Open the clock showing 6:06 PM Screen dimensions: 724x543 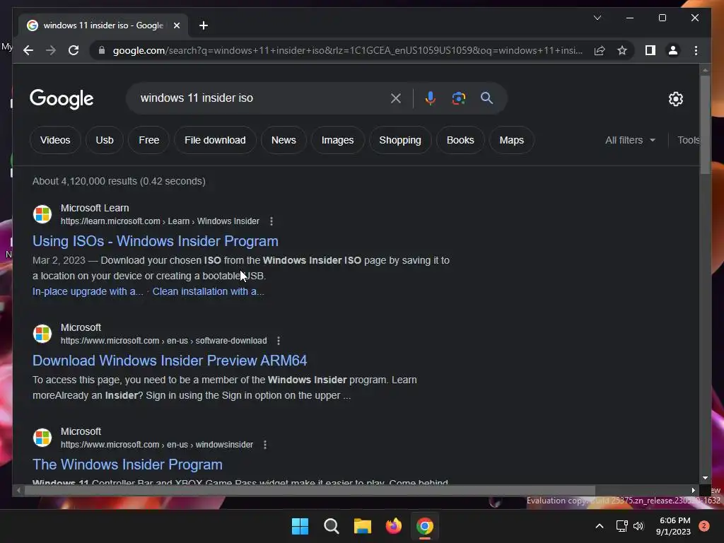tap(674, 526)
